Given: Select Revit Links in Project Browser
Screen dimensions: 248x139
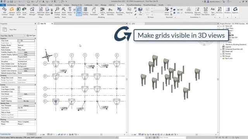Looking at the screenshot, I should (229, 58).
